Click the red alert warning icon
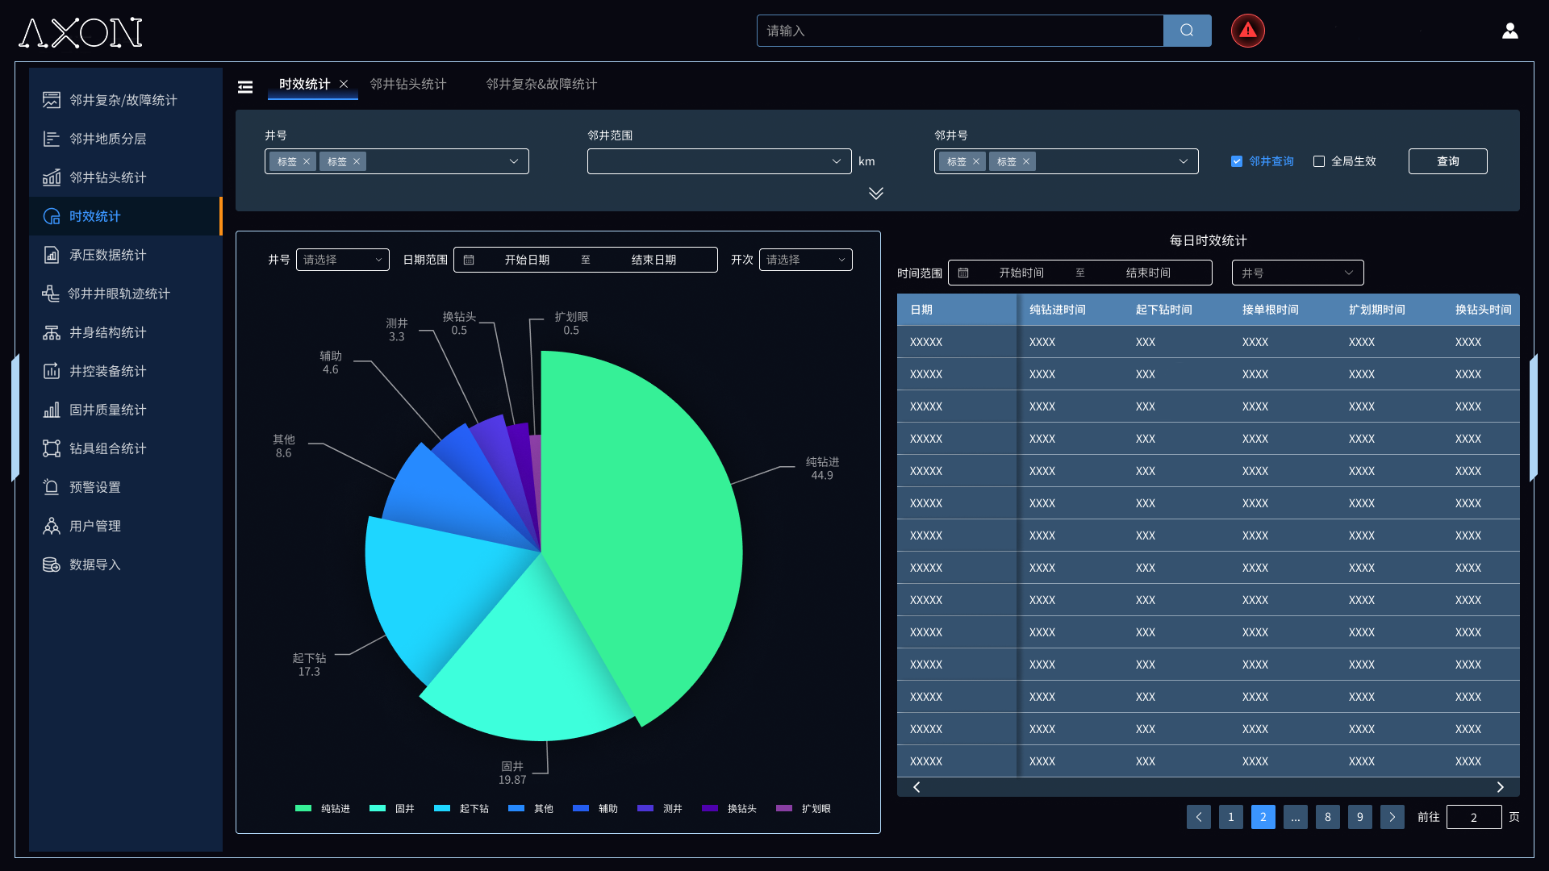Screen dimensions: 1549x871 click(1247, 31)
